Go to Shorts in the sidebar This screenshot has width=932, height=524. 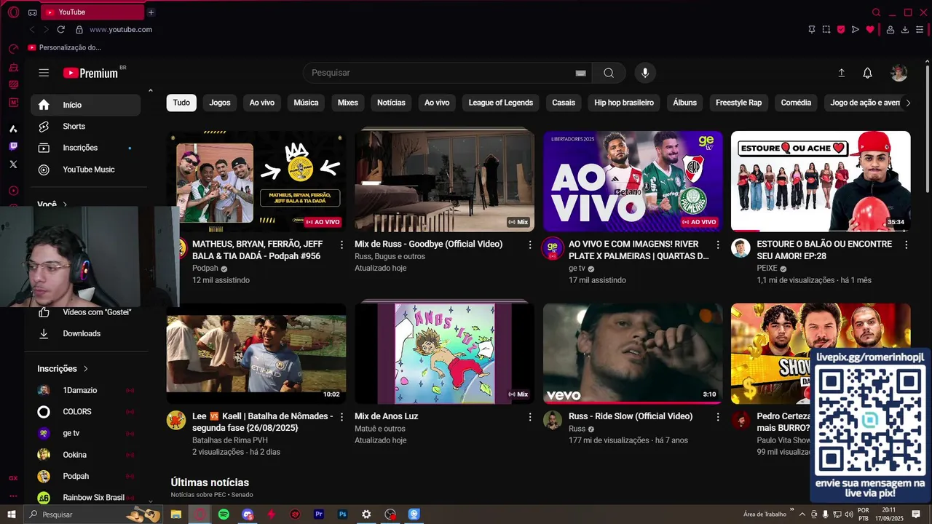[x=85, y=127]
